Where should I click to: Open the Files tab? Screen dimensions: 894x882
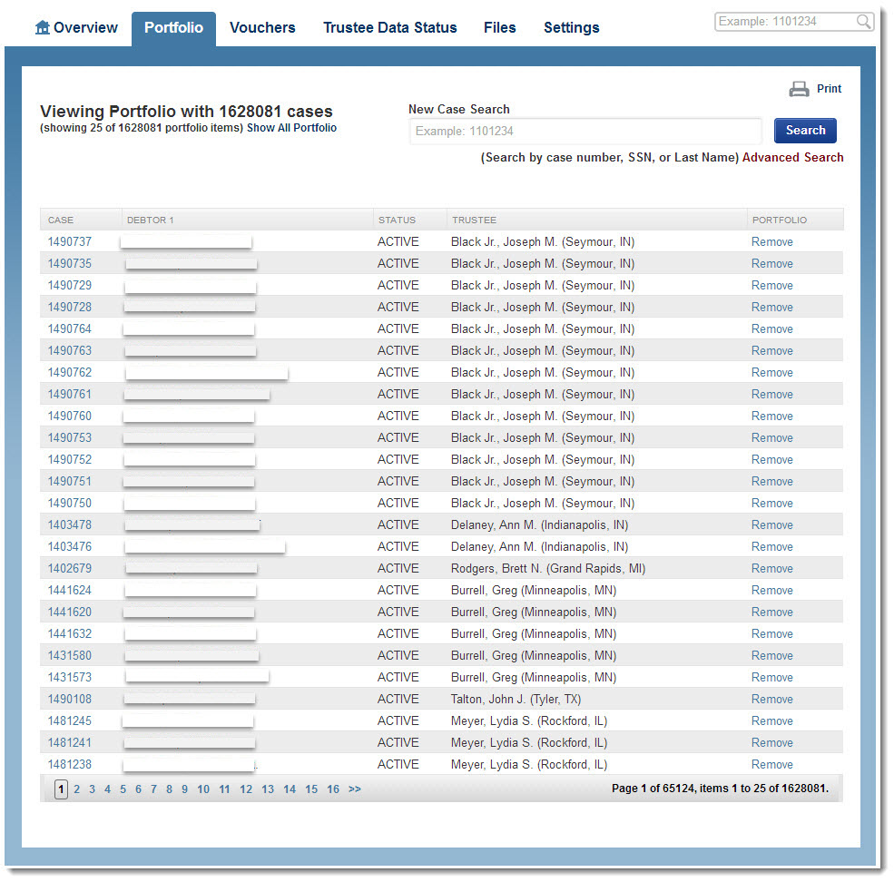[x=499, y=27]
